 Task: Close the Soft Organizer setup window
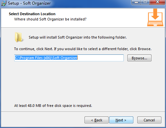[157, 2]
